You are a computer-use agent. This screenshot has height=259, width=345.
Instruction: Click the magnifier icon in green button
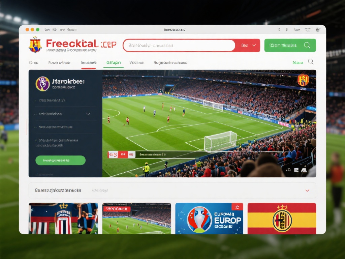click(x=307, y=46)
